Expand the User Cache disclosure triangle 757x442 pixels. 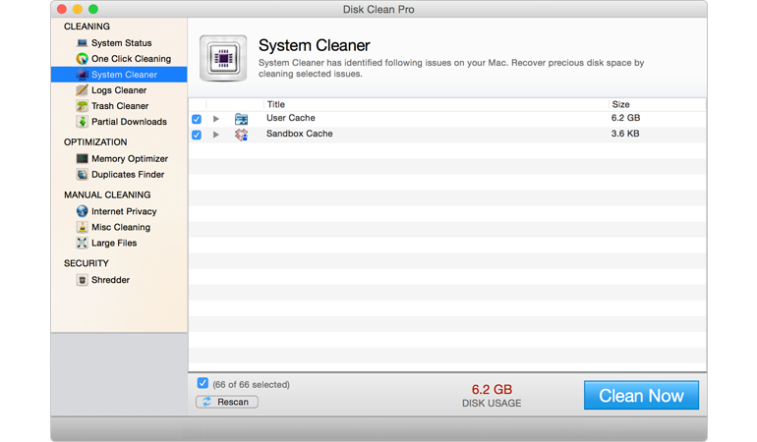pyautogui.click(x=216, y=119)
